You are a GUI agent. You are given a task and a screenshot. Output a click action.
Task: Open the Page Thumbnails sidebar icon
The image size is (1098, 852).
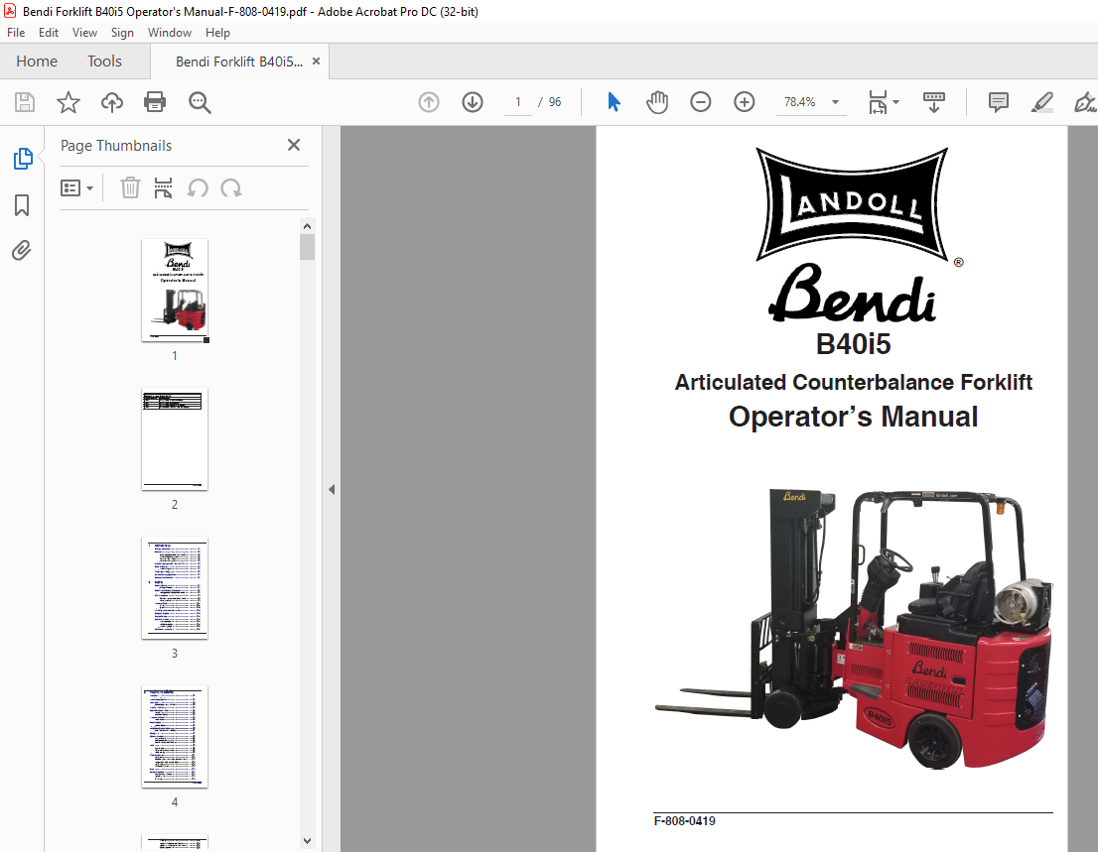[x=23, y=159]
